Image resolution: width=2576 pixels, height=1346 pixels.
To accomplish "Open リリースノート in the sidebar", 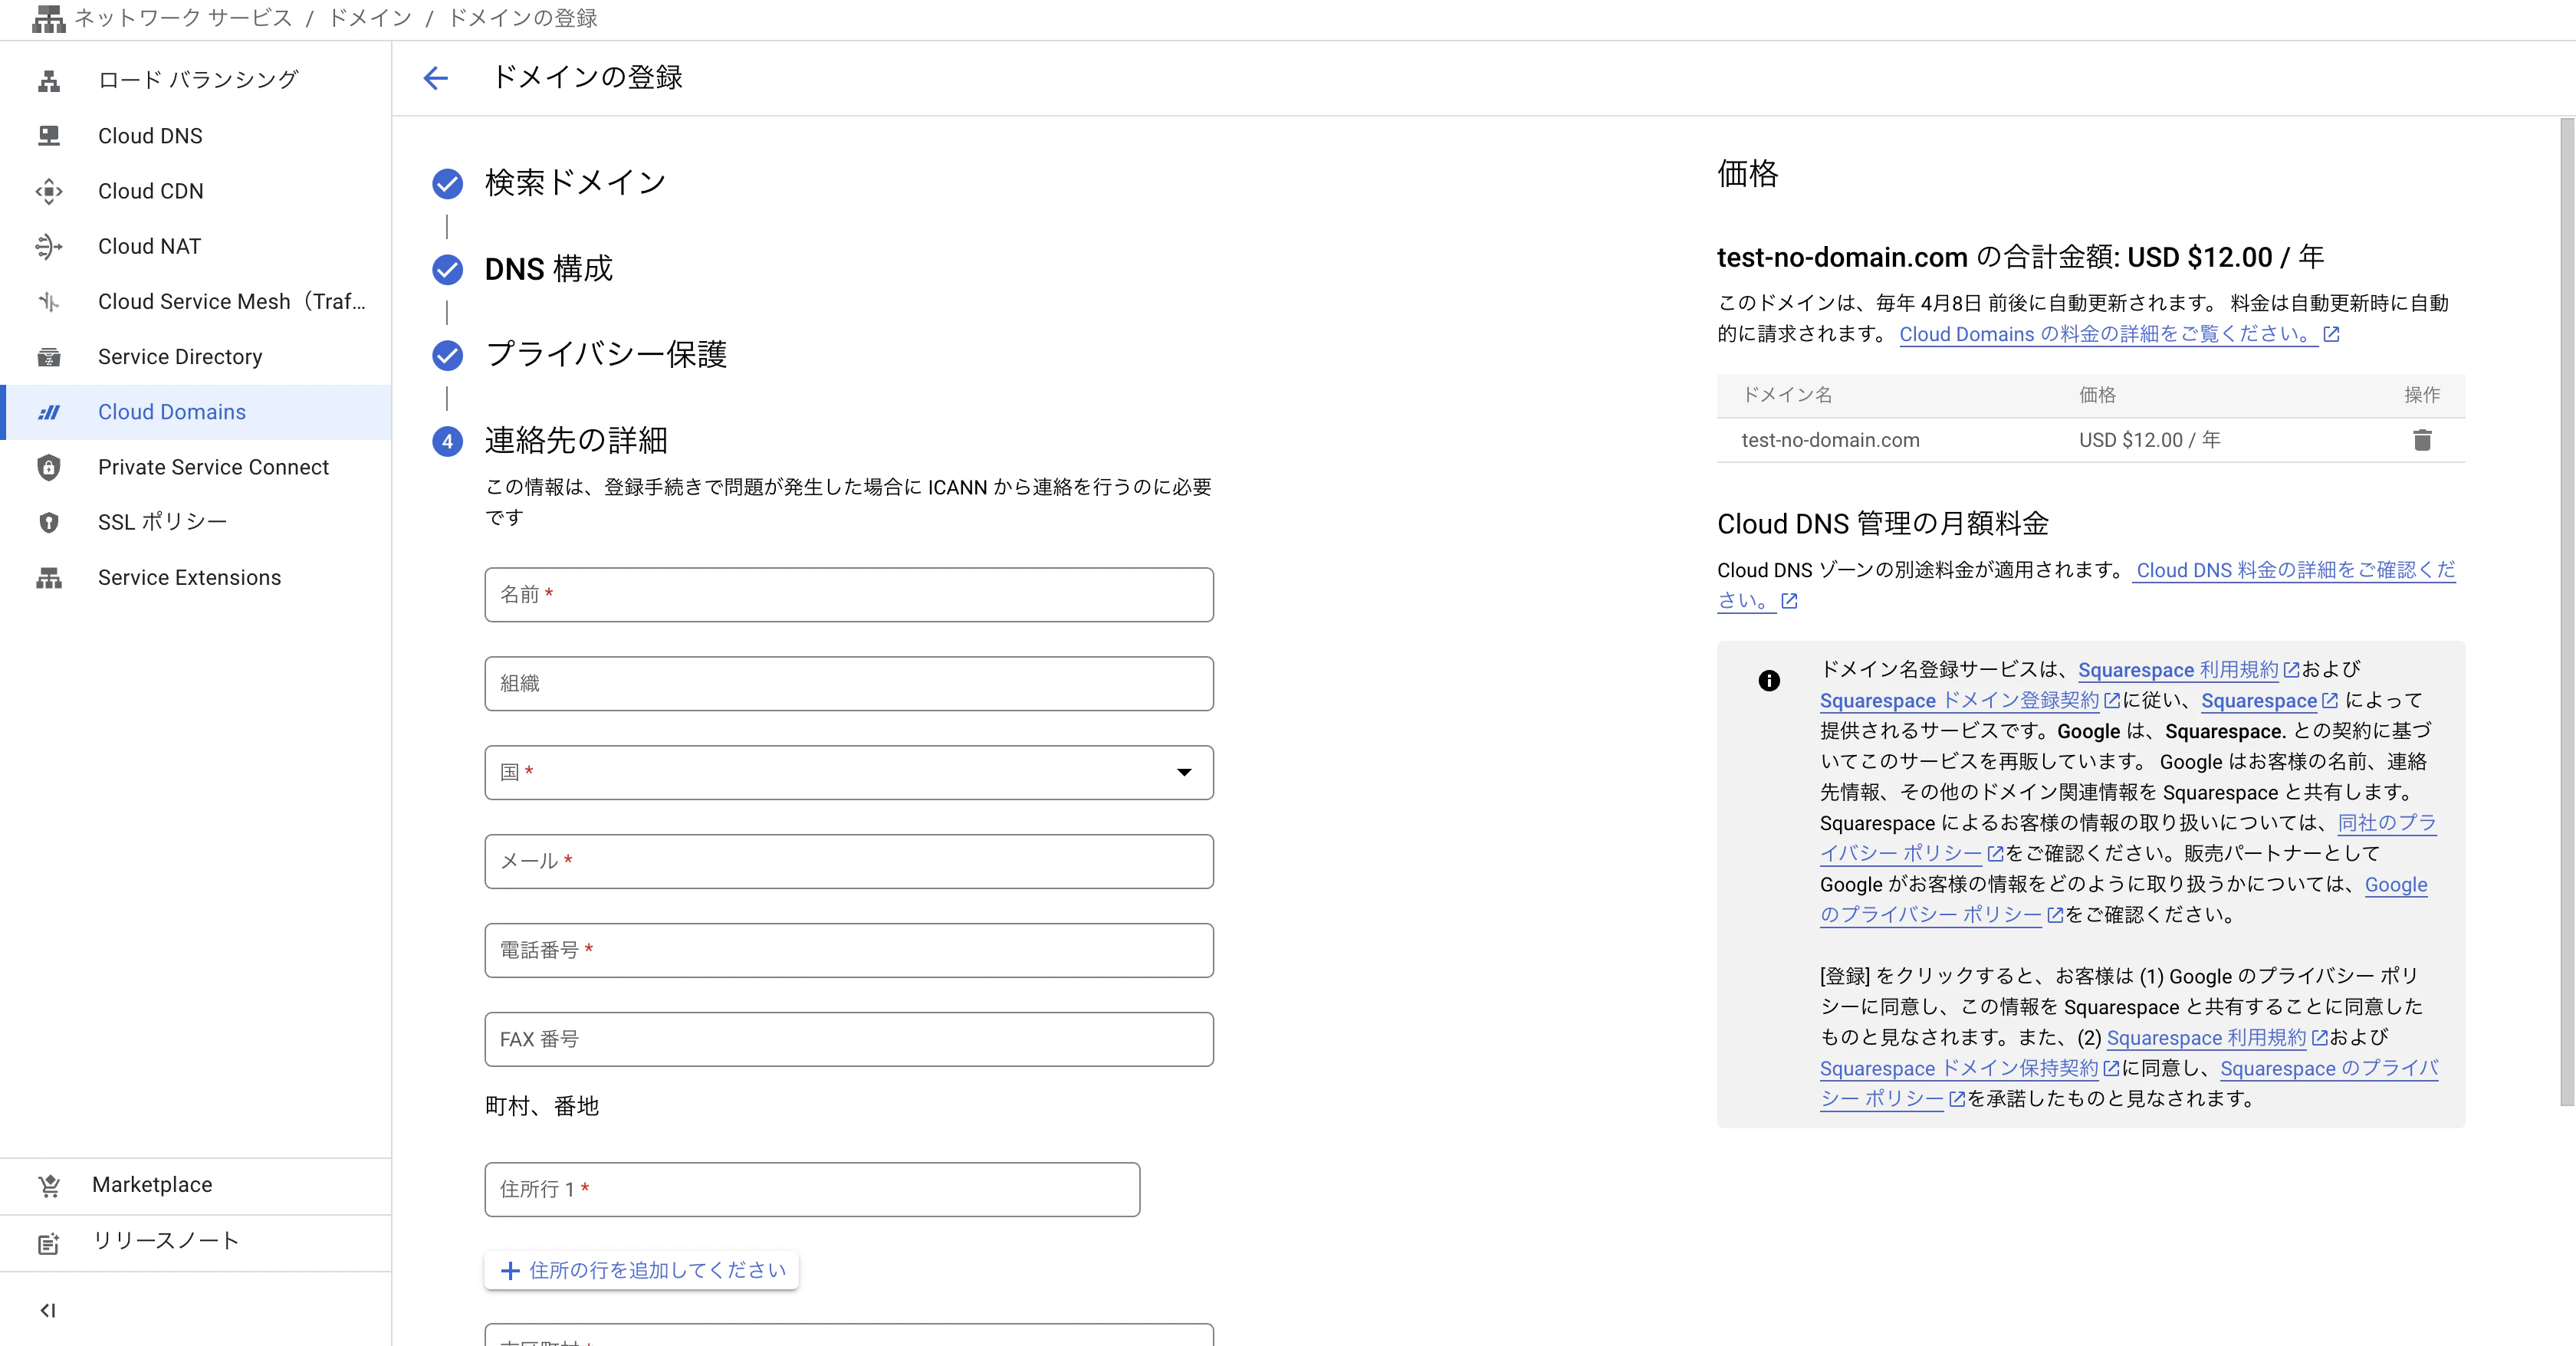I will click(196, 1242).
